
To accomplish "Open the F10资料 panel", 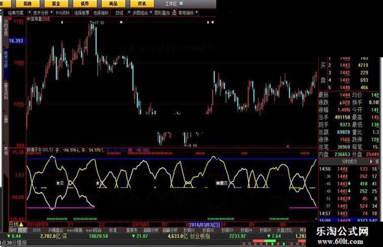I will coord(63,13).
